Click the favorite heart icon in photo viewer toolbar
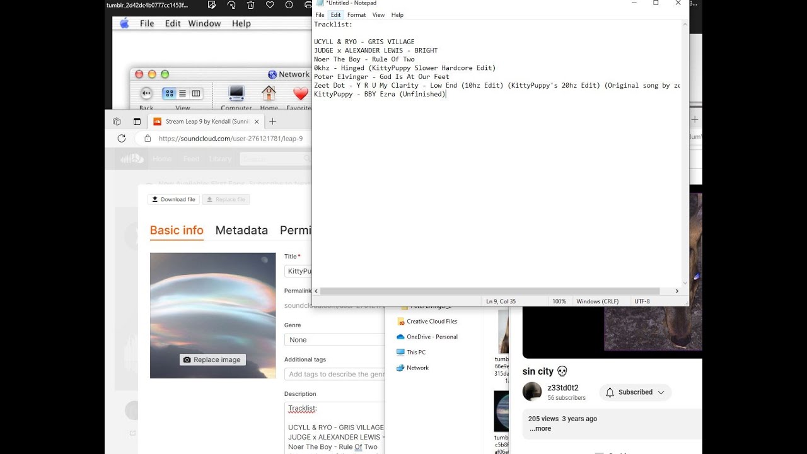Image resolution: width=807 pixels, height=454 pixels. point(270,5)
